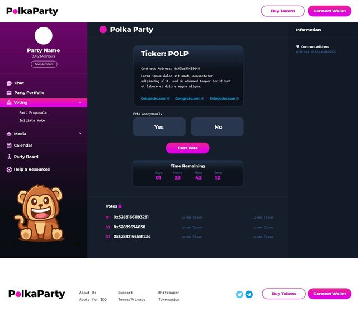Click the Contract Address pin icon
This screenshot has height=330, width=358.
coord(298,46)
